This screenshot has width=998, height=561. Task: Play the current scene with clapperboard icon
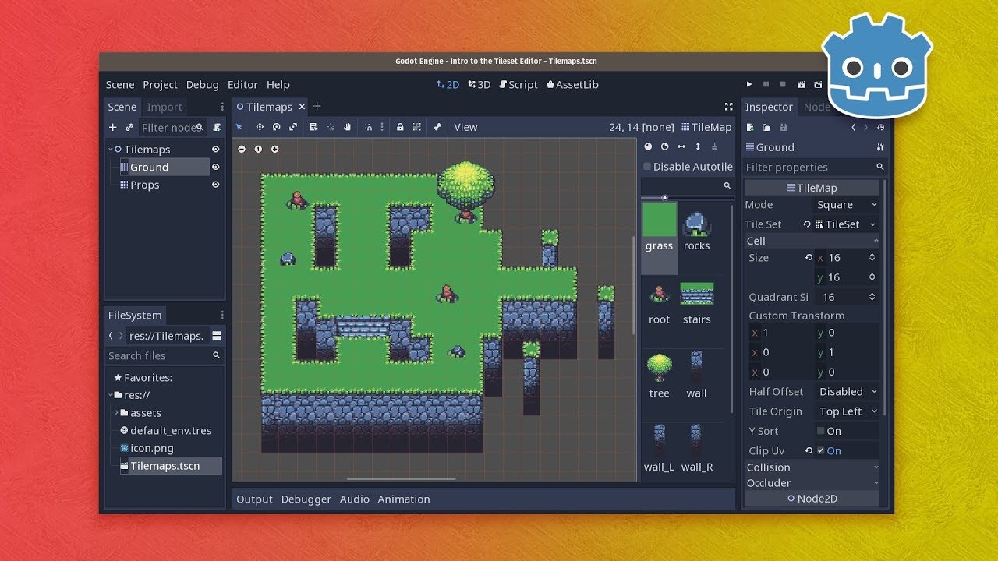pos(801,84)
